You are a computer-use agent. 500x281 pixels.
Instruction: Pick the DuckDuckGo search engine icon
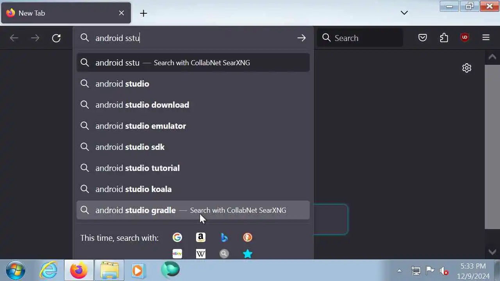248,237
